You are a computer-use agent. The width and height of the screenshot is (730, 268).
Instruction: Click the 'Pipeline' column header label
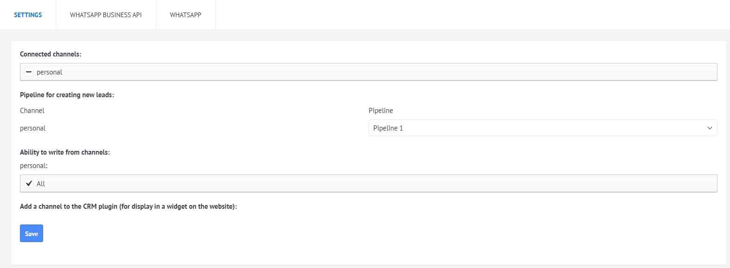pyautogui.click(x=381, y=111)
